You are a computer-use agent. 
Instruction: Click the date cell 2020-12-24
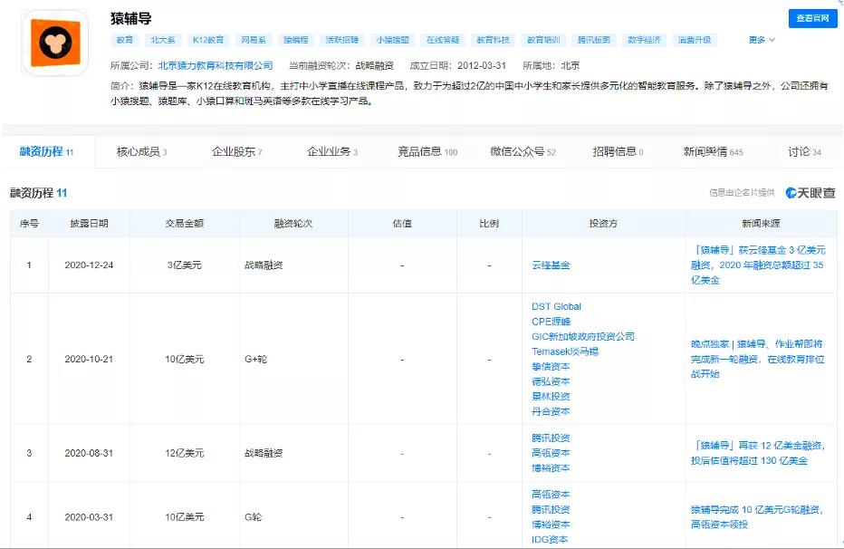pyautogui.click(x=90, y=265)
